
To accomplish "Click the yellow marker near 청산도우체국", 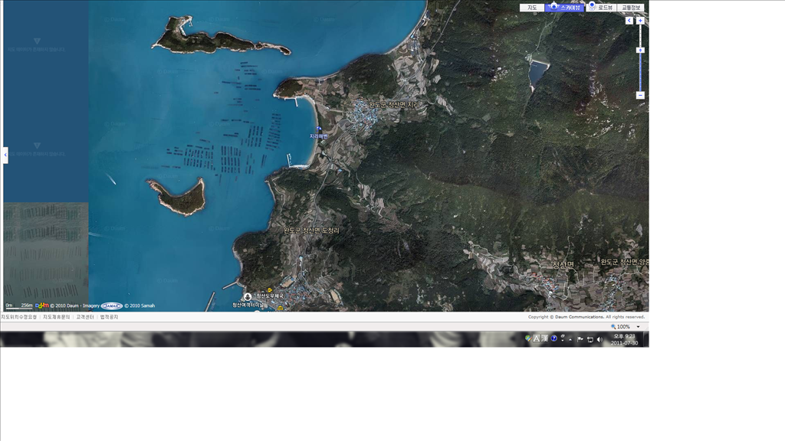I will click(x=269, y=290).
